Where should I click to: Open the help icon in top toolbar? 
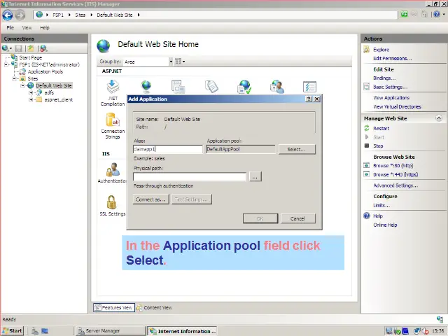click(x=436, y=14)
